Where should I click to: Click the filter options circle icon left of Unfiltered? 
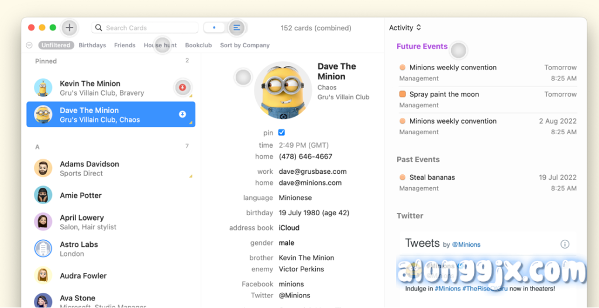29,45
